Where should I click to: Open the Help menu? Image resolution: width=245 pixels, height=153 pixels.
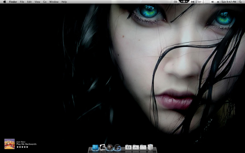(64, 2)
